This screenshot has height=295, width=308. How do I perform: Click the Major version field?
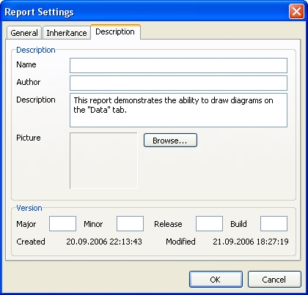(62, 223)
